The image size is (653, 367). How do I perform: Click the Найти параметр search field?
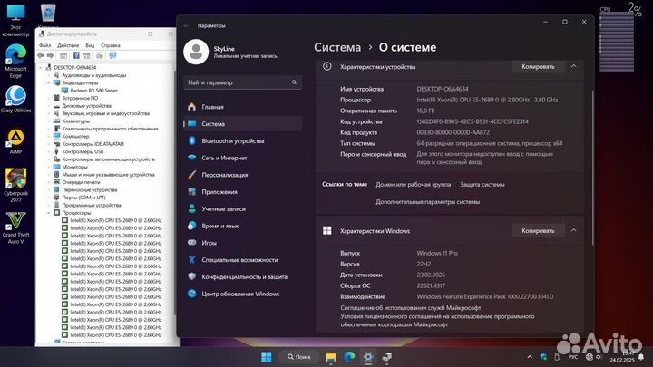(242, 82)
